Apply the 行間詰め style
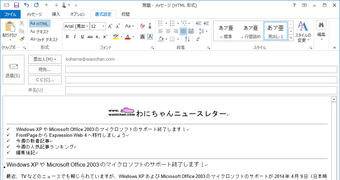The width and height of the screenshot is (340, 180). (x=251, y=31)
